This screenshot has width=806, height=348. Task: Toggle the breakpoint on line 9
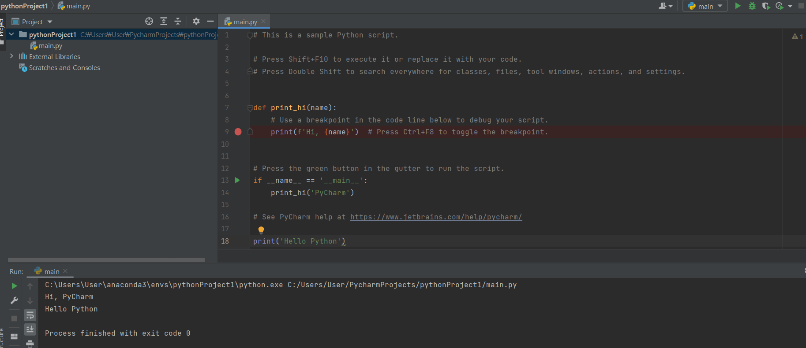click(x=238, y=132)
